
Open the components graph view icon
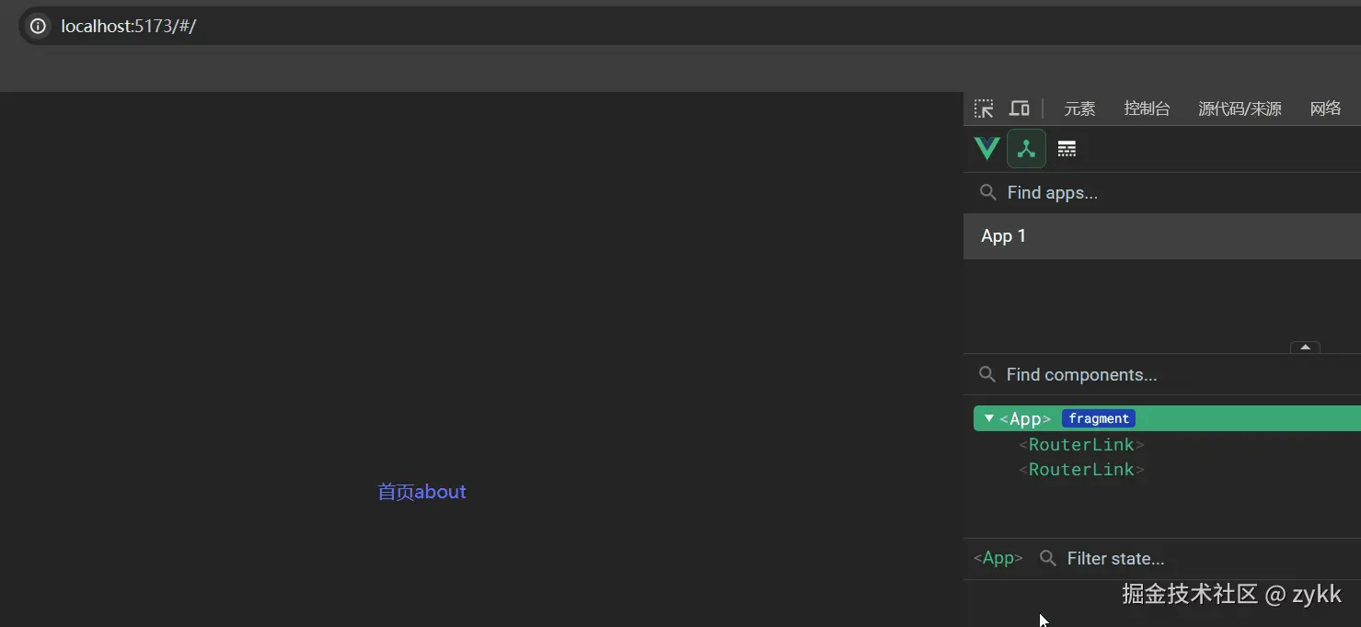[1026, 148]
